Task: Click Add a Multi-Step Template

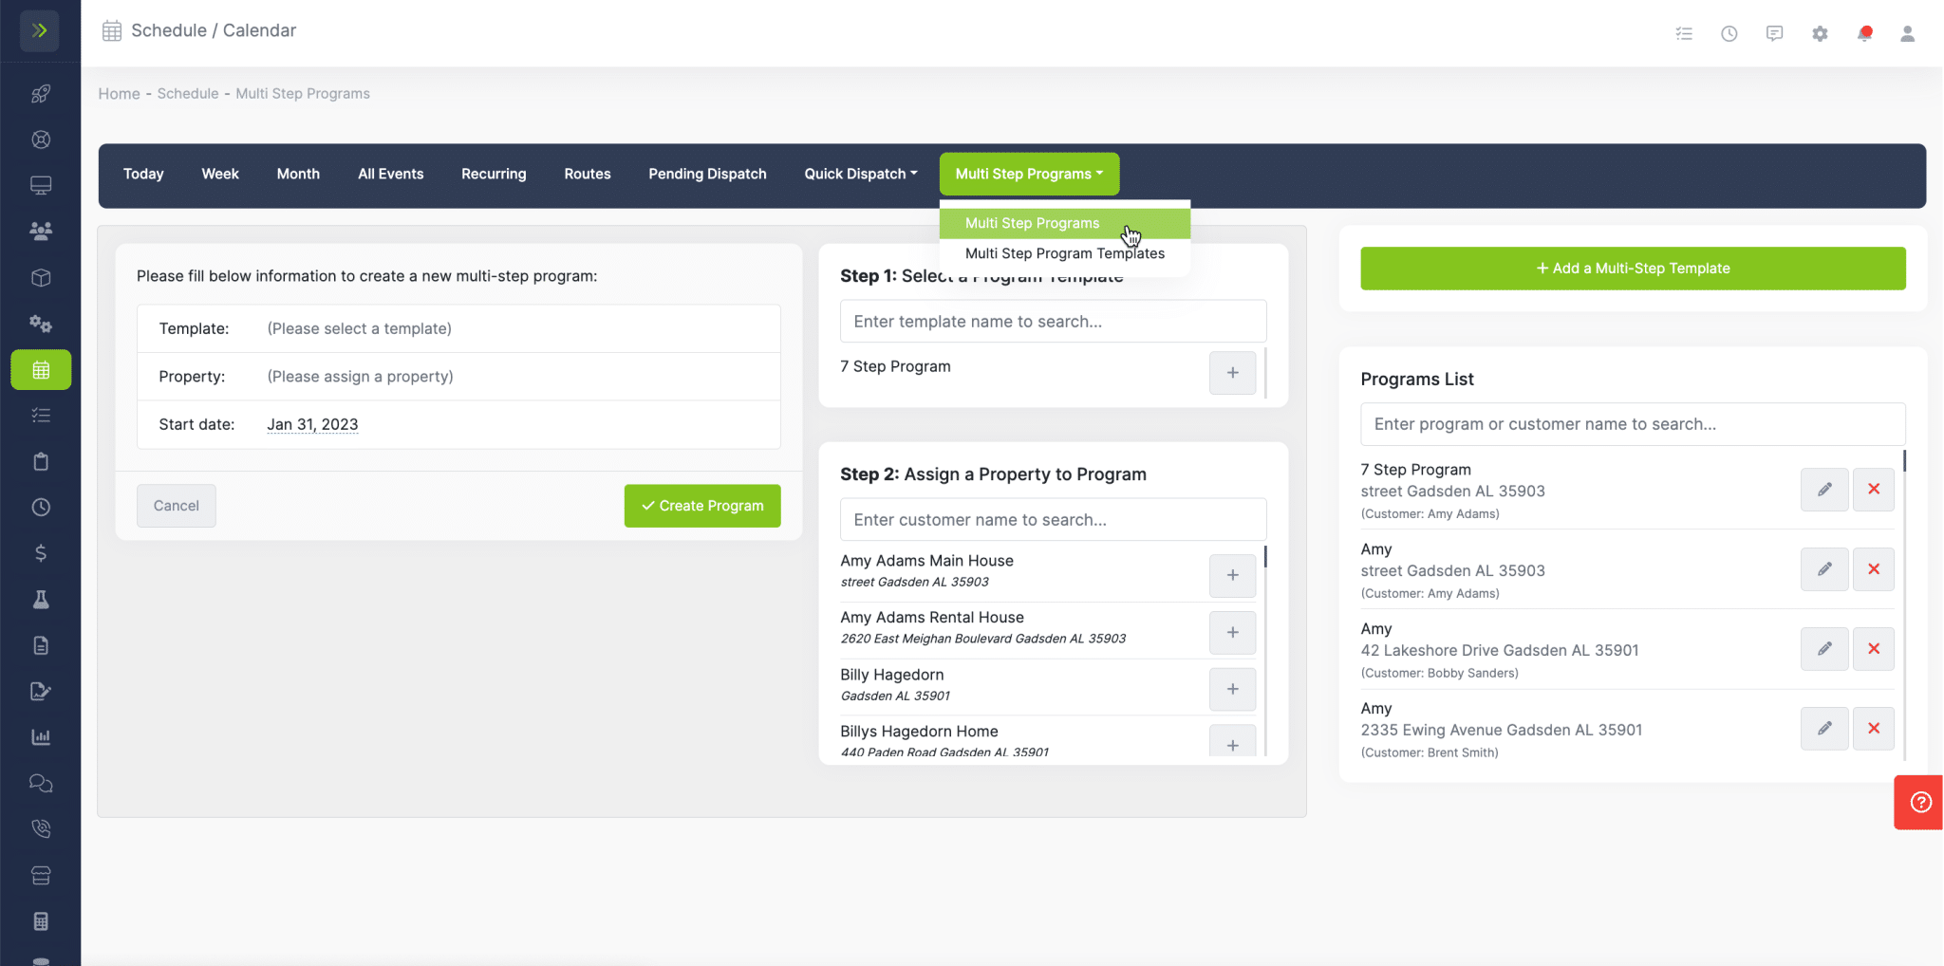Action: click(x=1632, y=268)
